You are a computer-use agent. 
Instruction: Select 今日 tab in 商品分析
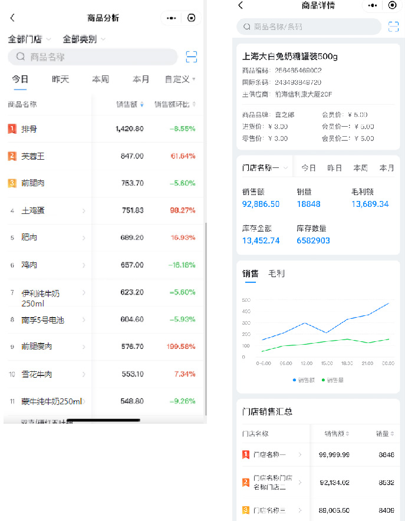point(20,80)
